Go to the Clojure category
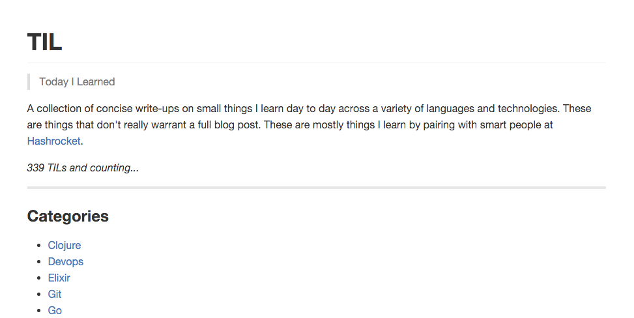The width and height of the screenshot is (634, 318). tap(65, 246)
